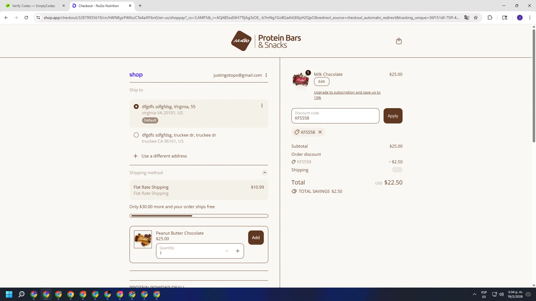Select the Truckee CA 96161 shipping address

pyautogui.click(x=136, y=135)
